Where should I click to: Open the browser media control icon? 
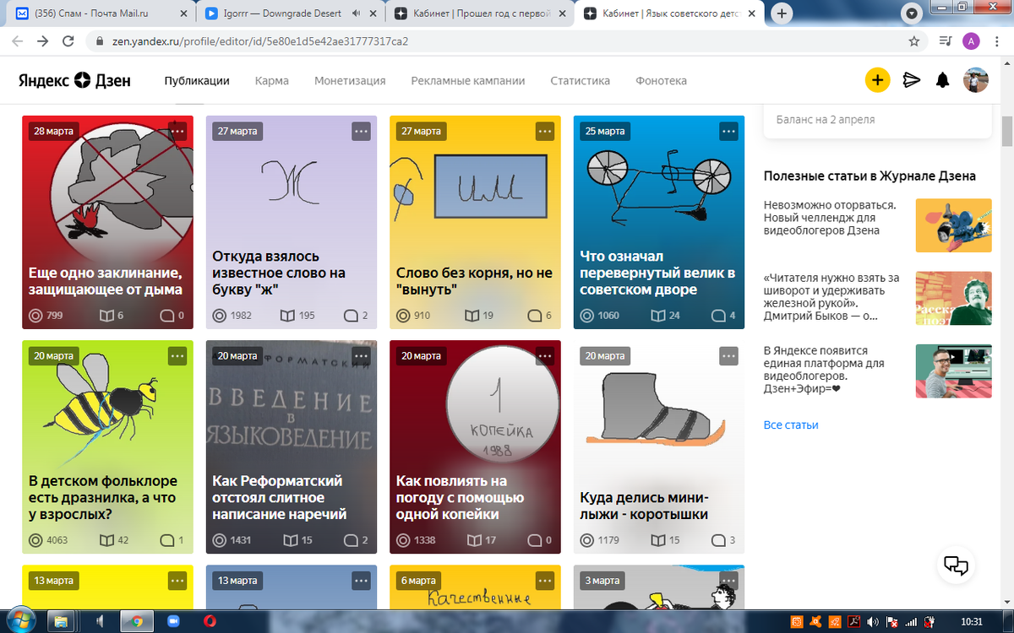[946, 41]
